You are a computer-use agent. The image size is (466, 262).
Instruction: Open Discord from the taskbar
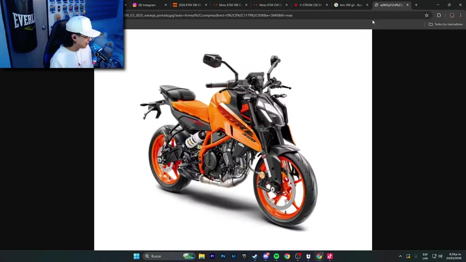click(266, 256)
